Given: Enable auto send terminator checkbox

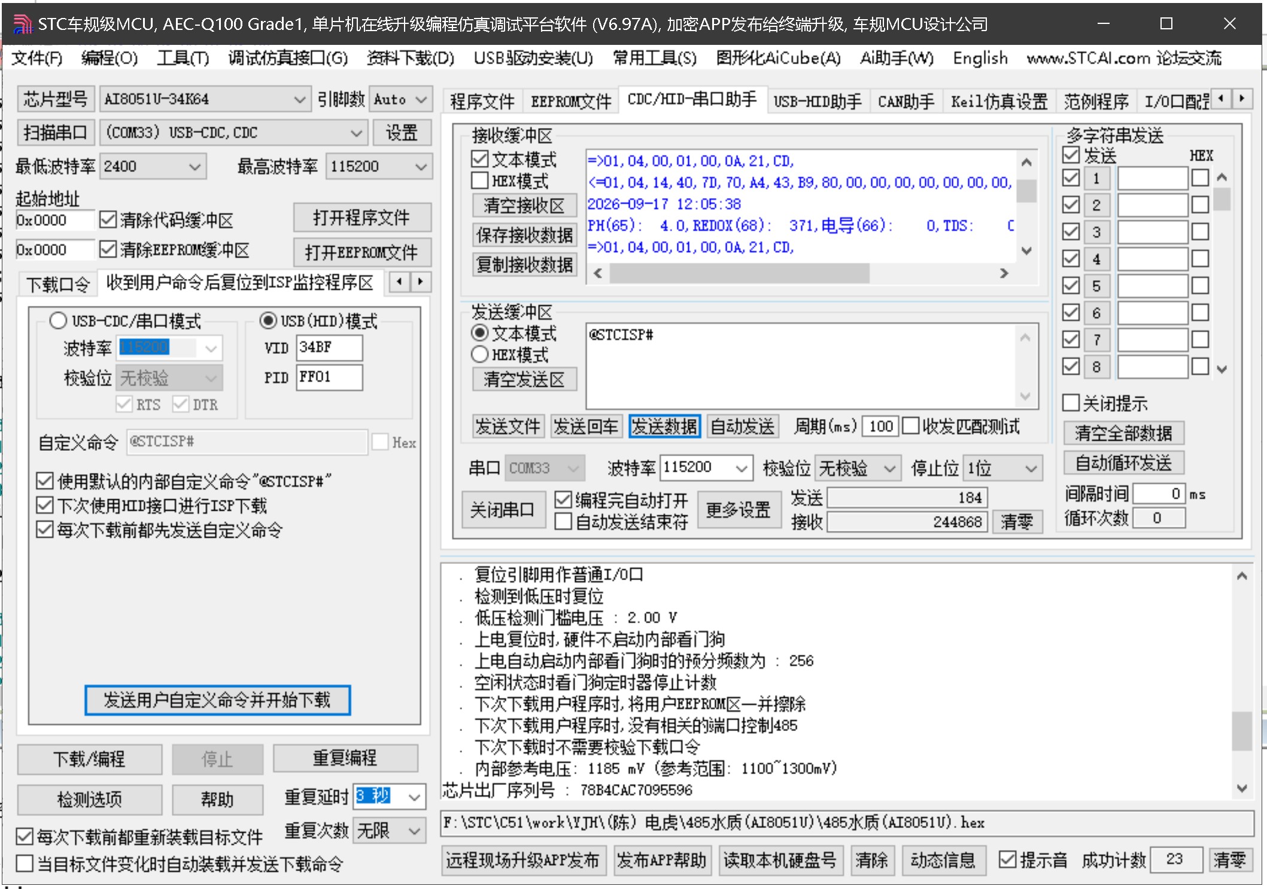Looking at the screenshot, I should (x=563, y=521).
